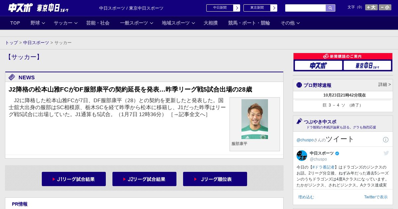Click 中日スポーツ account name in tweet
The height and width of the screenshot is (209, 398).
click(322, 153)
